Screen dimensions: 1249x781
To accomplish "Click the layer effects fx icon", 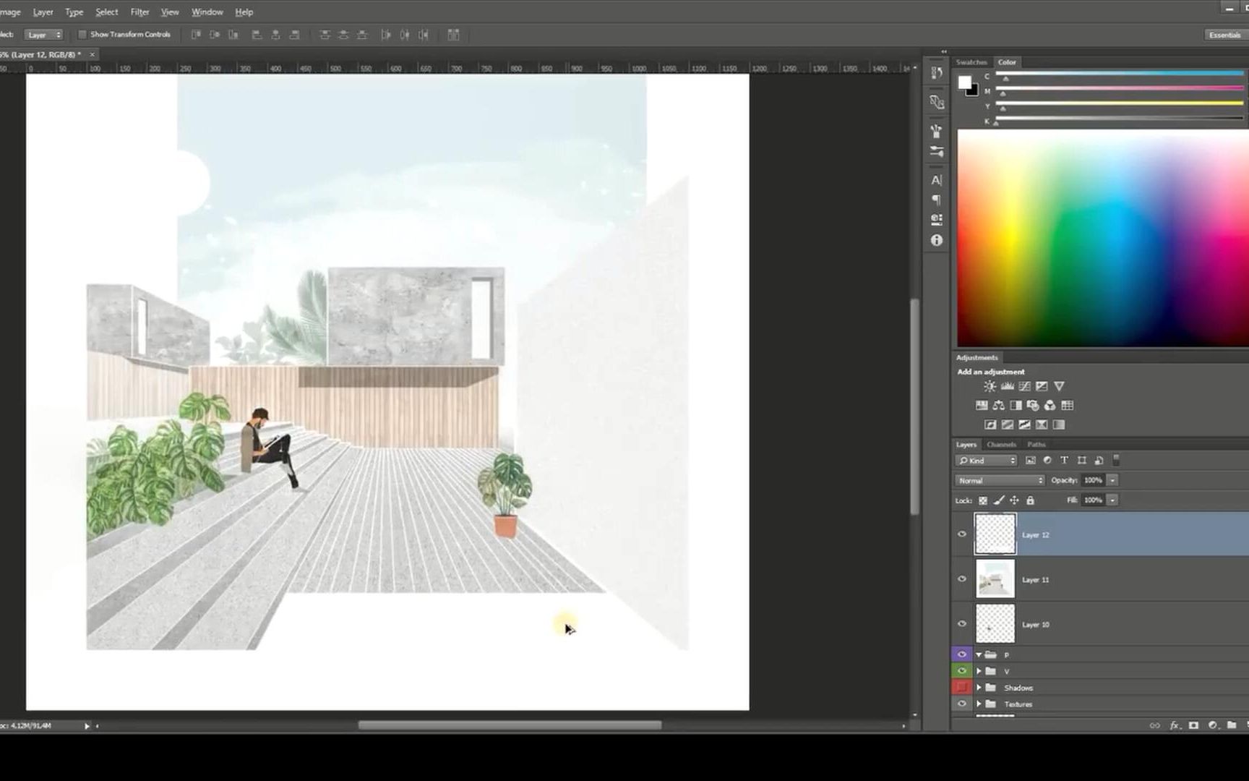I will pos(1175,725).
